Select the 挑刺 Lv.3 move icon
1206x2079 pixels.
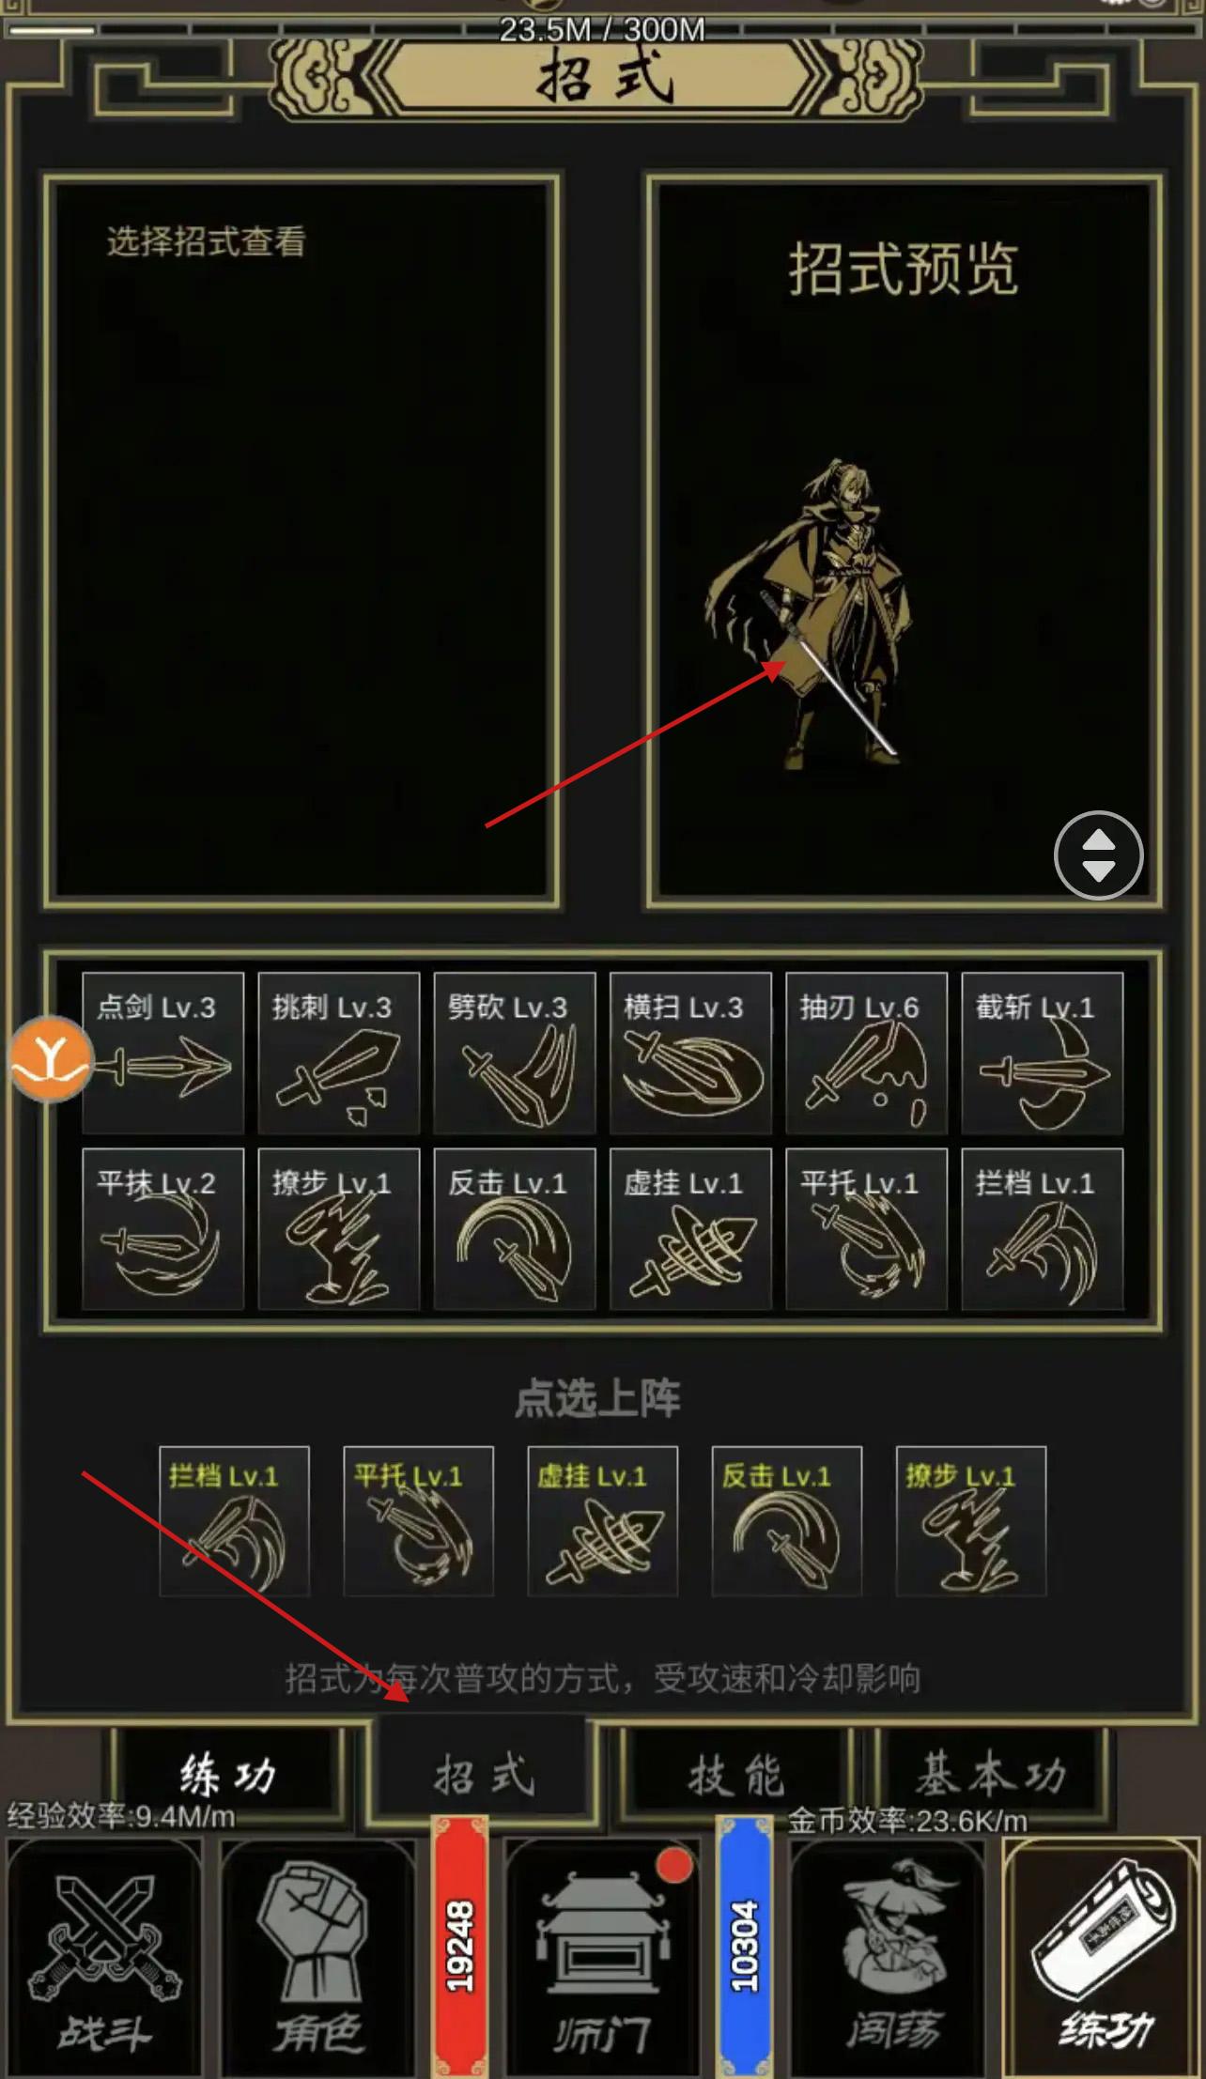338,1053
